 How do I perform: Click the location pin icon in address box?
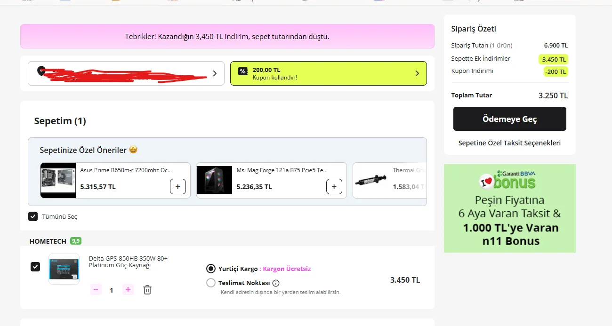point(41,72)
